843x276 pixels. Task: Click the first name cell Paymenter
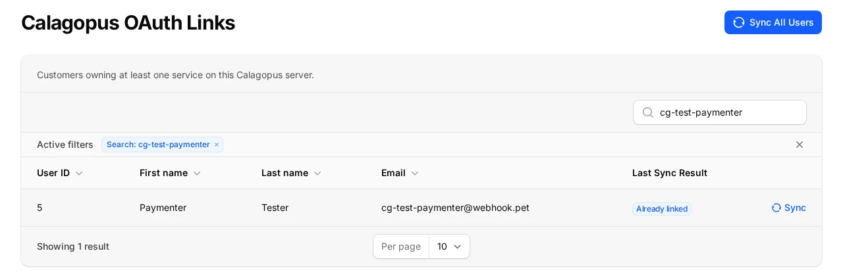(163, 208)
